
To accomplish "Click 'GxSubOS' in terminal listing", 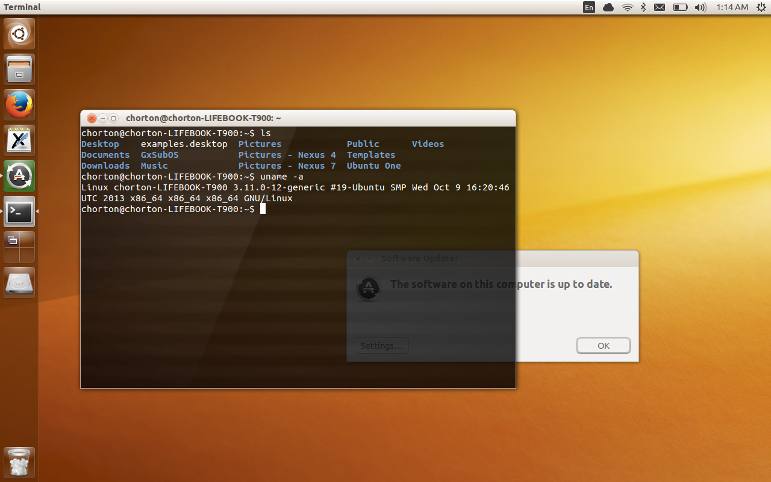I will (160, 155).
